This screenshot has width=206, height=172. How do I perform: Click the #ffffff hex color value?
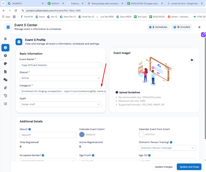coord(150,134)
